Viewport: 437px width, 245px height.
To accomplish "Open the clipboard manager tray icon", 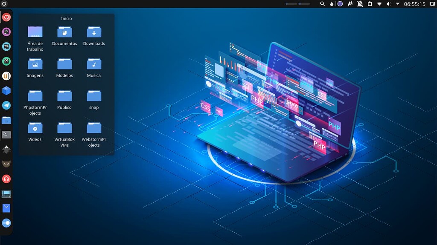I will tap(370, 4).
